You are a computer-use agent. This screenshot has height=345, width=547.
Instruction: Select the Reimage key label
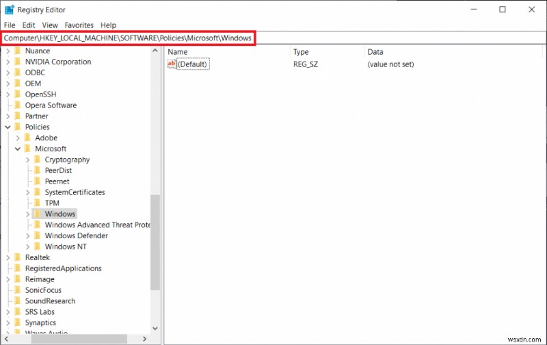pos(40,279)
